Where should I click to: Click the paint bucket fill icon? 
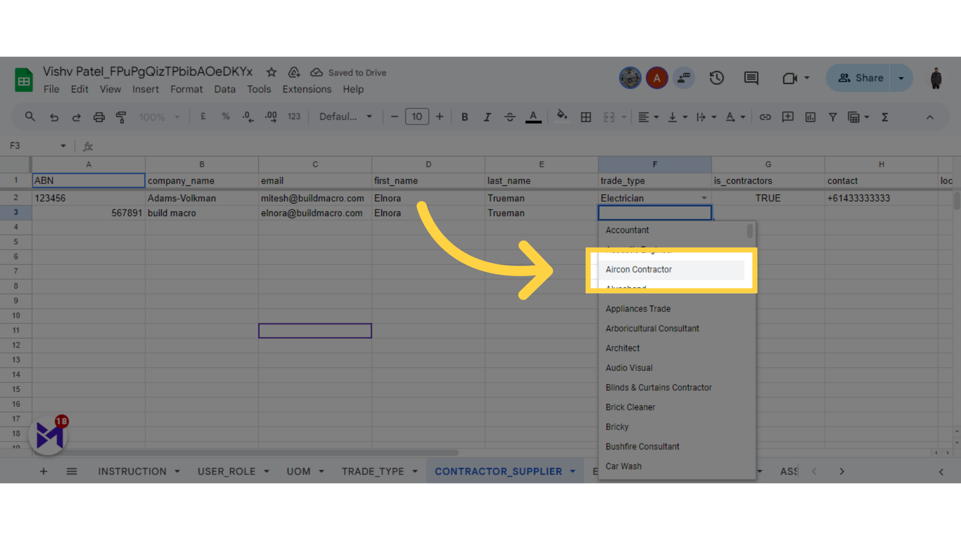[561, 117]
